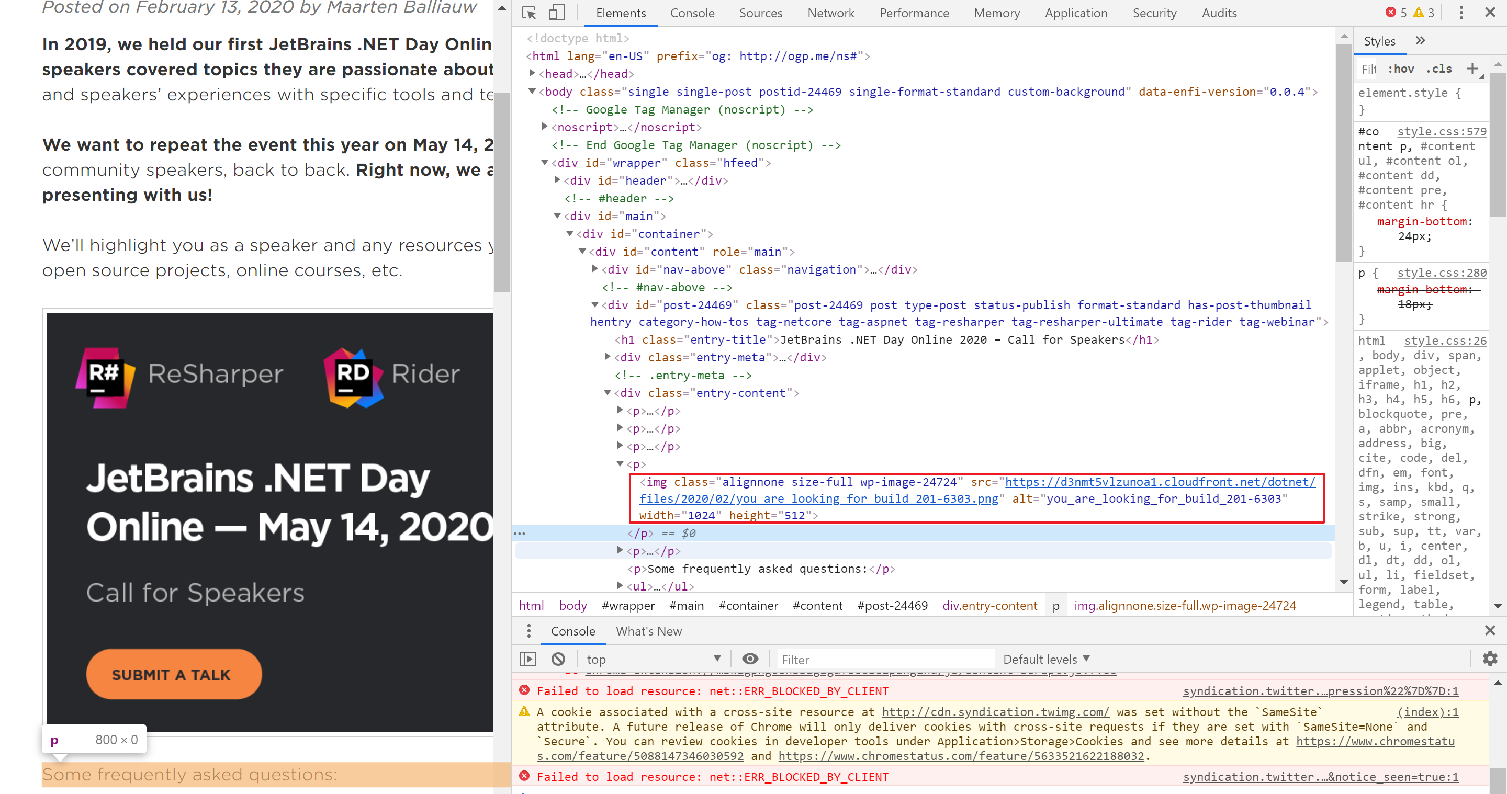Viewport: 1507px width, 794px height.
Task: Click the red error count icon
Action: (x=1391, y=12)
